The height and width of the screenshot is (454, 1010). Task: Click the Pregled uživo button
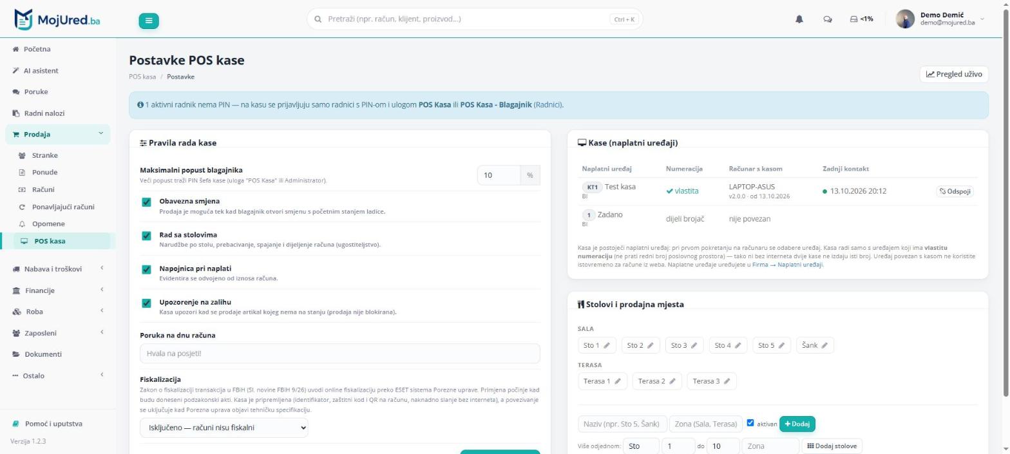coord(954,74)
